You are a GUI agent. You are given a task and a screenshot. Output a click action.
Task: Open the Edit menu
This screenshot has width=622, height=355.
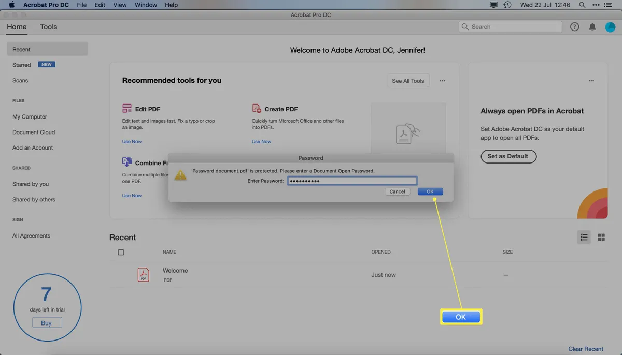tap(100, 5)
